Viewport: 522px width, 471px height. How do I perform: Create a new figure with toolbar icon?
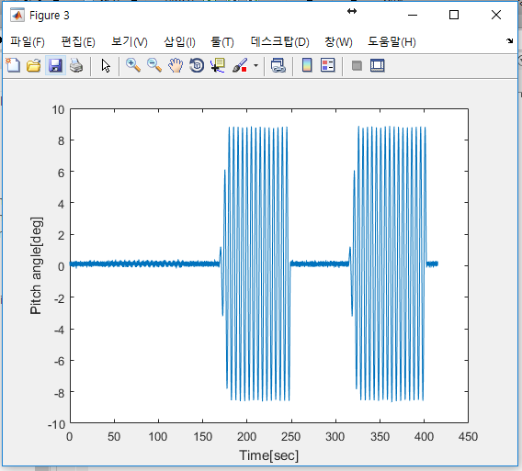click(x=13, y=65)
